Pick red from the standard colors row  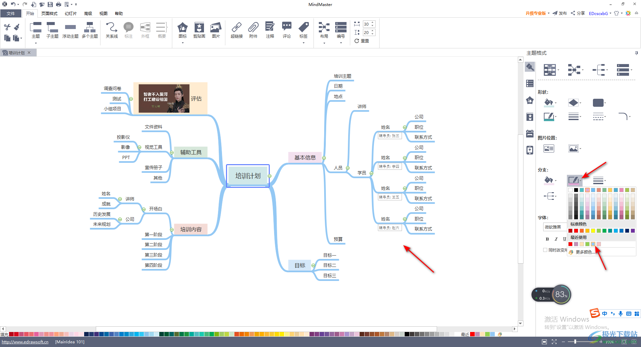click(x=576, y=231)
